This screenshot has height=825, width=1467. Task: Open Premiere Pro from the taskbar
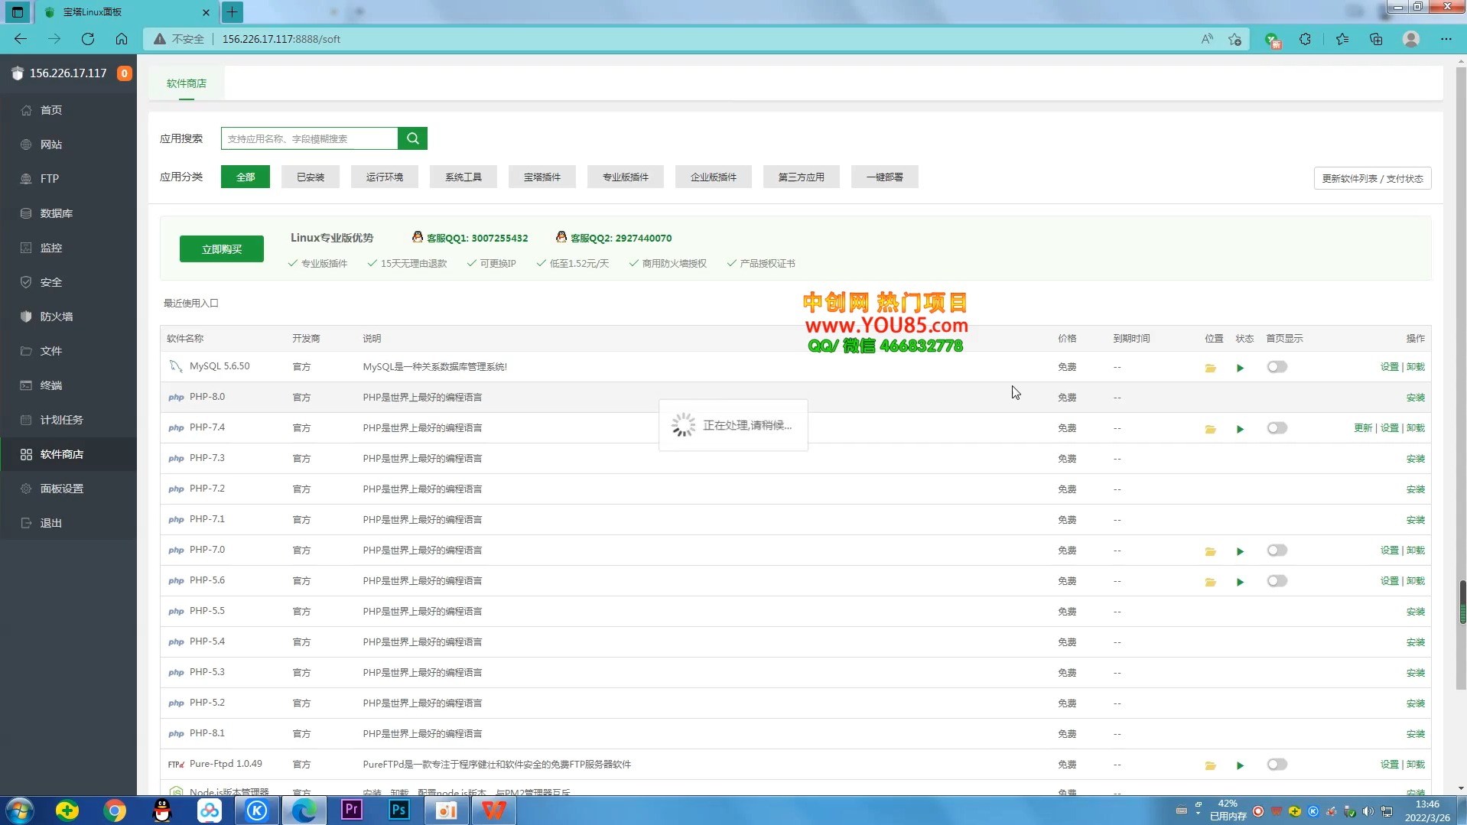pyautogui.click(x=352, y=810)
